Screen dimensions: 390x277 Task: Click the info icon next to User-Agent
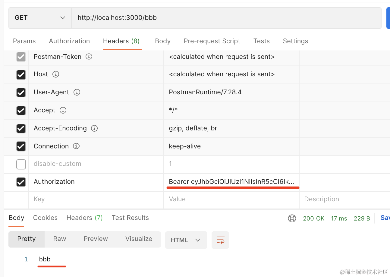click(x=77, y=92)
